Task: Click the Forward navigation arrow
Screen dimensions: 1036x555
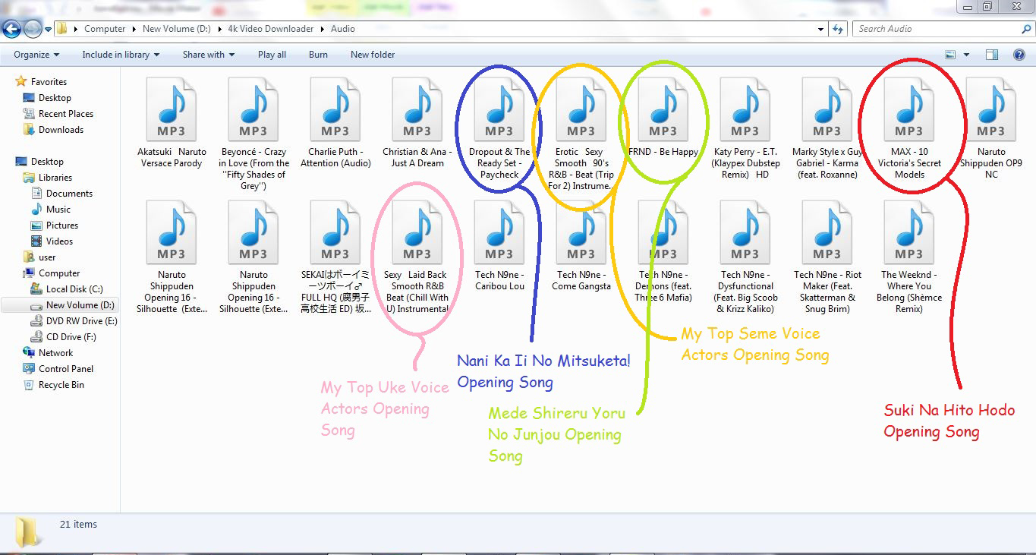Action: point(33,29)
